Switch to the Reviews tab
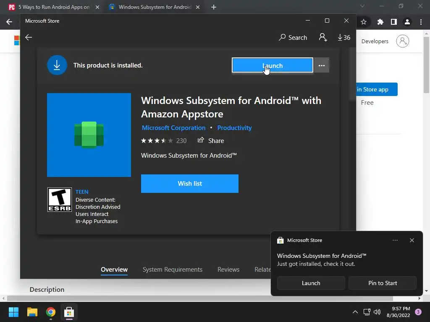Screen dimensions: 430x322 (x=228, y=270)
